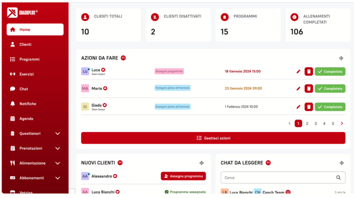
Task: Mark Luca's action as Completata
Action: click(330, 71)
